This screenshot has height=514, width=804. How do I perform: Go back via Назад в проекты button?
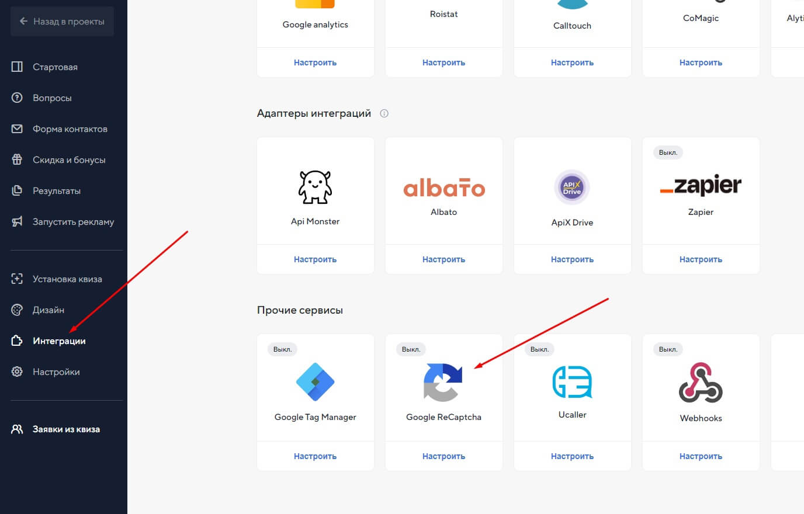point(62,21)
